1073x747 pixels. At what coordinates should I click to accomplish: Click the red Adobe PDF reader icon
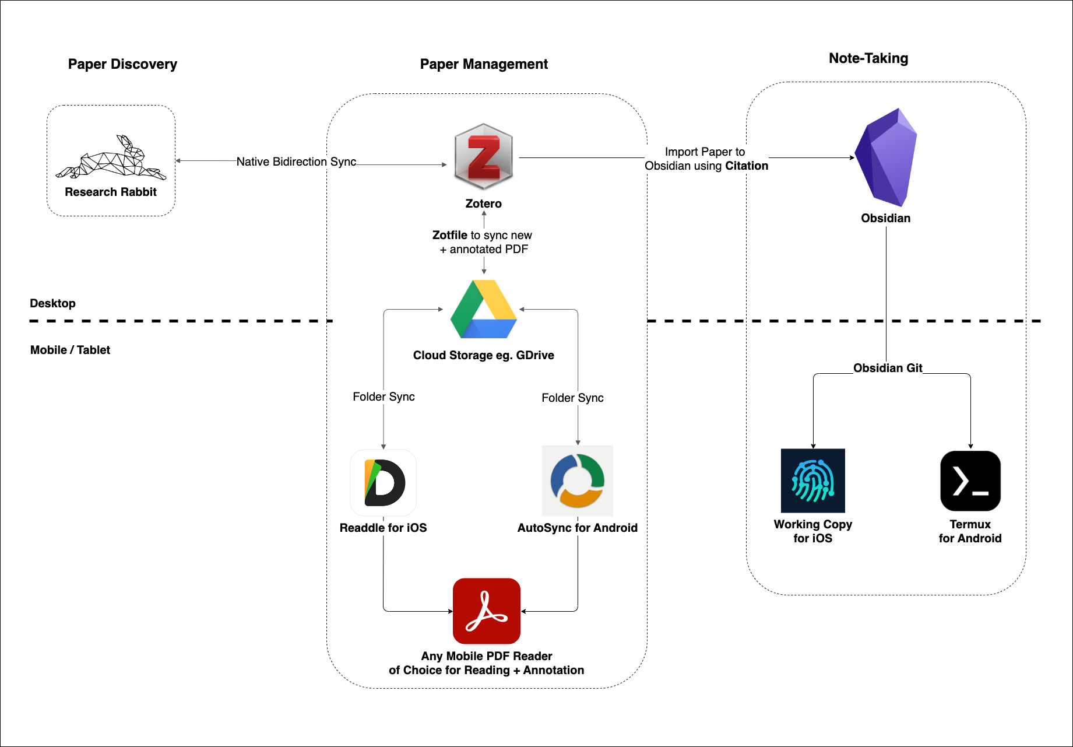coord(487,611)
